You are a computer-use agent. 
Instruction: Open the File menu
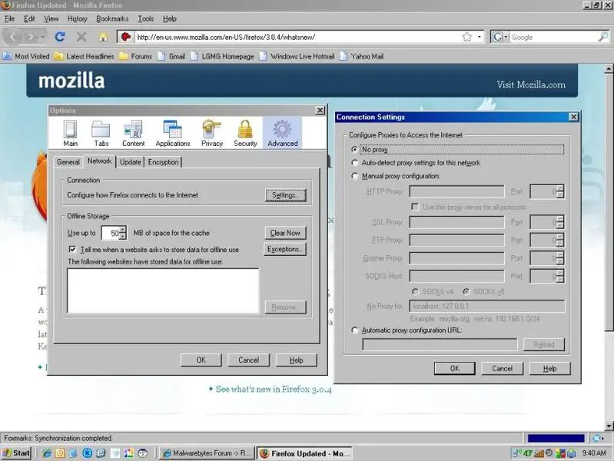[x=9, y=18]
